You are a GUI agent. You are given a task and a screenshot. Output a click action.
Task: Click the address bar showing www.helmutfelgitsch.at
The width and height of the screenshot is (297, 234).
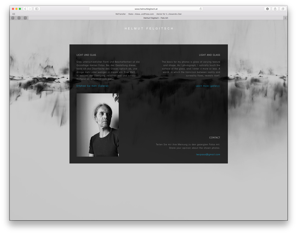tap(146, 9)
